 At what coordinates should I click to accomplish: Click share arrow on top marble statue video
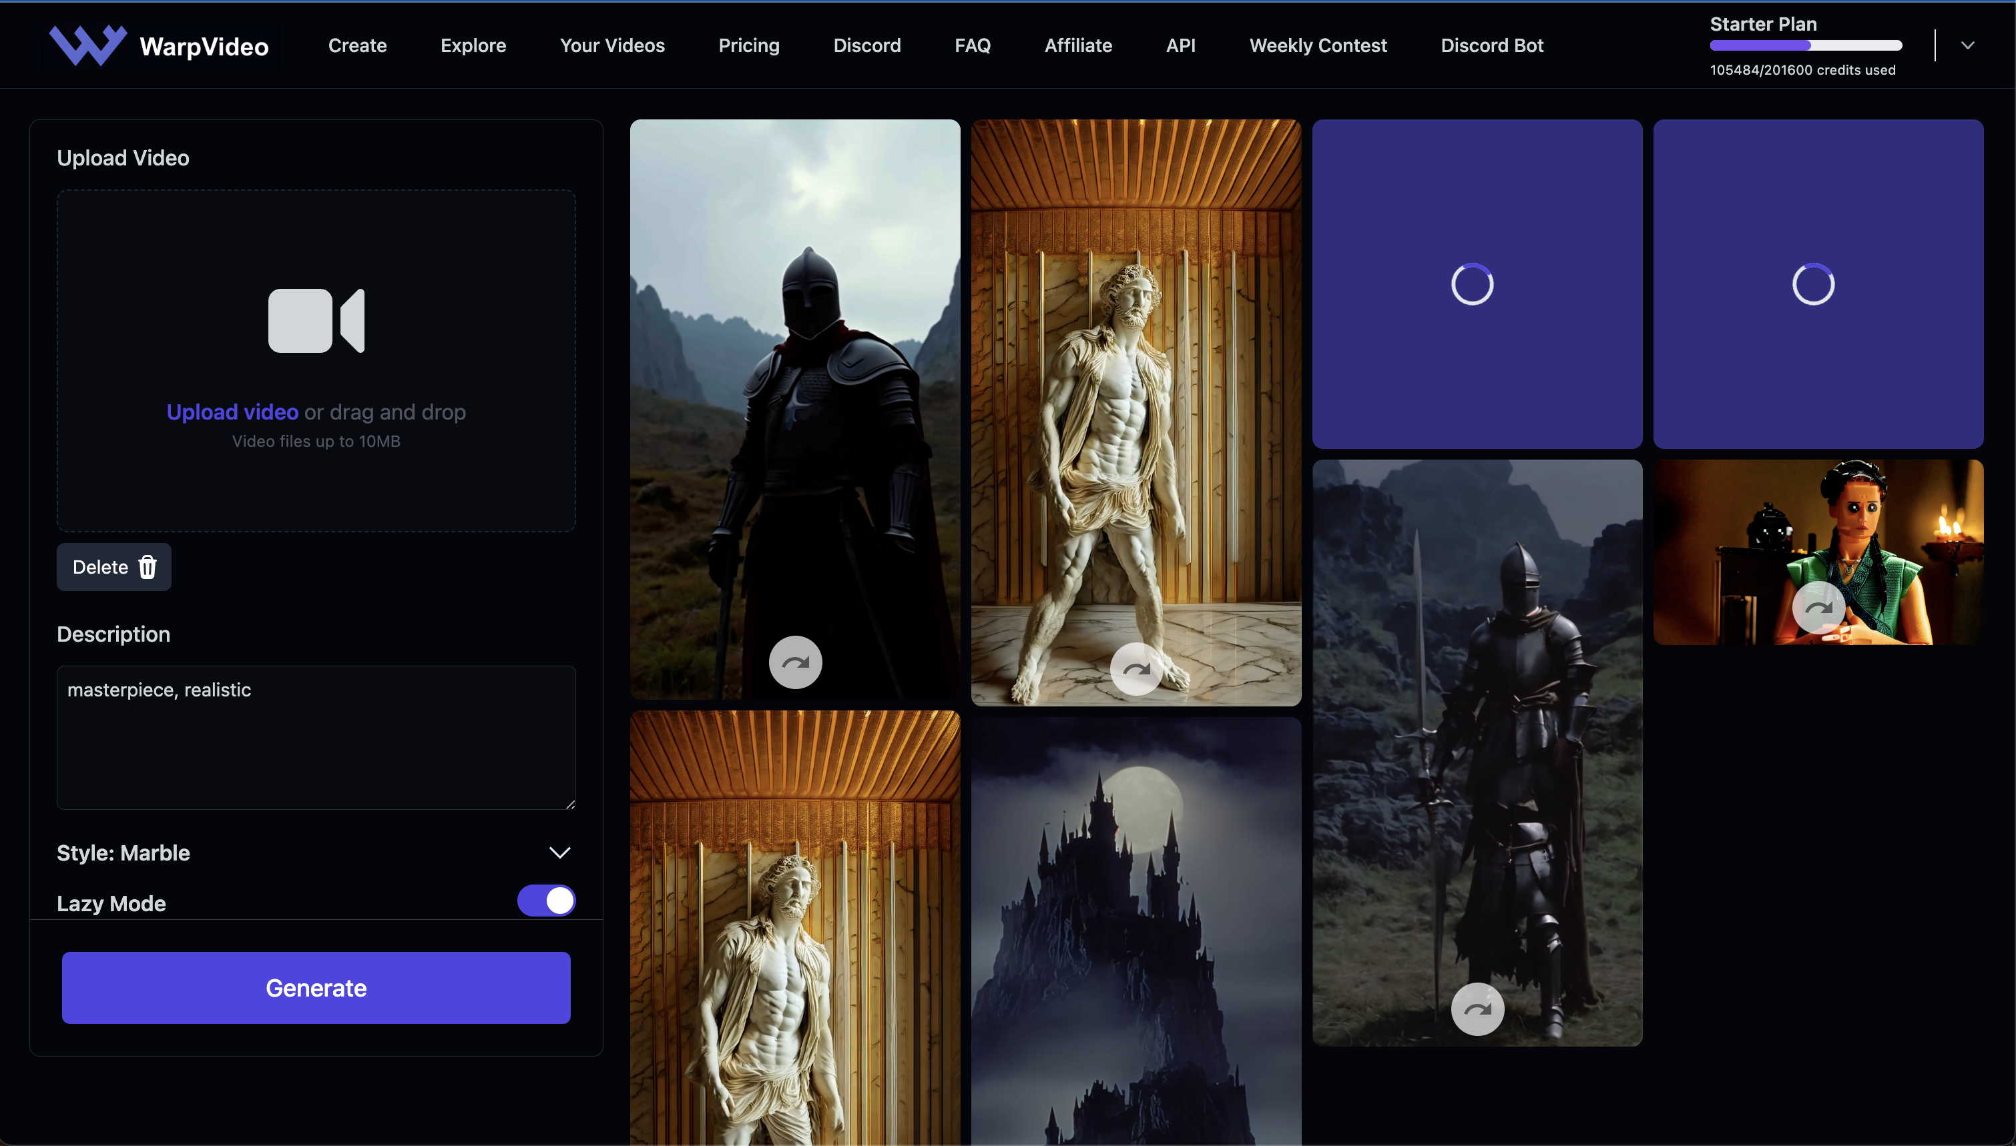pyautogui.click(x=1136, y=669)
